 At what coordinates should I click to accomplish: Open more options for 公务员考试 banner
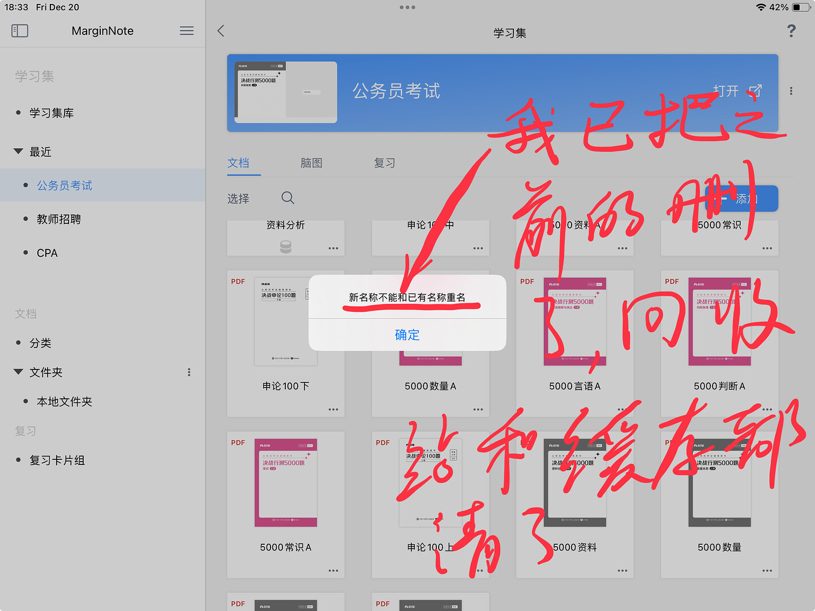791,91
